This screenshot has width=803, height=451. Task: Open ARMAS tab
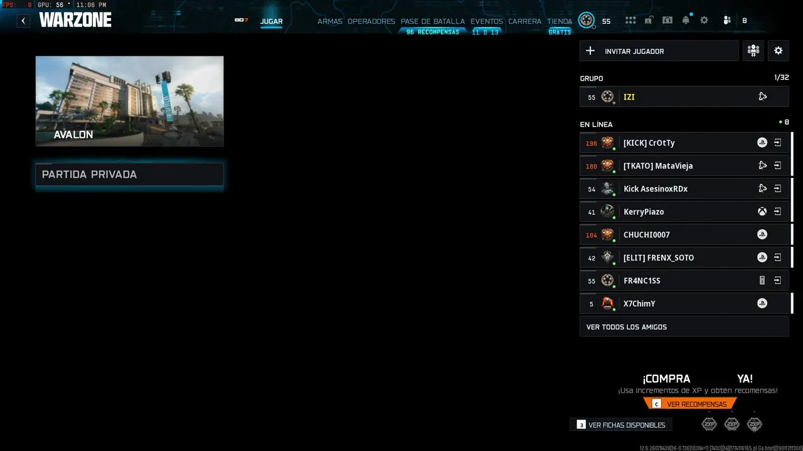[x=330, y=21]
